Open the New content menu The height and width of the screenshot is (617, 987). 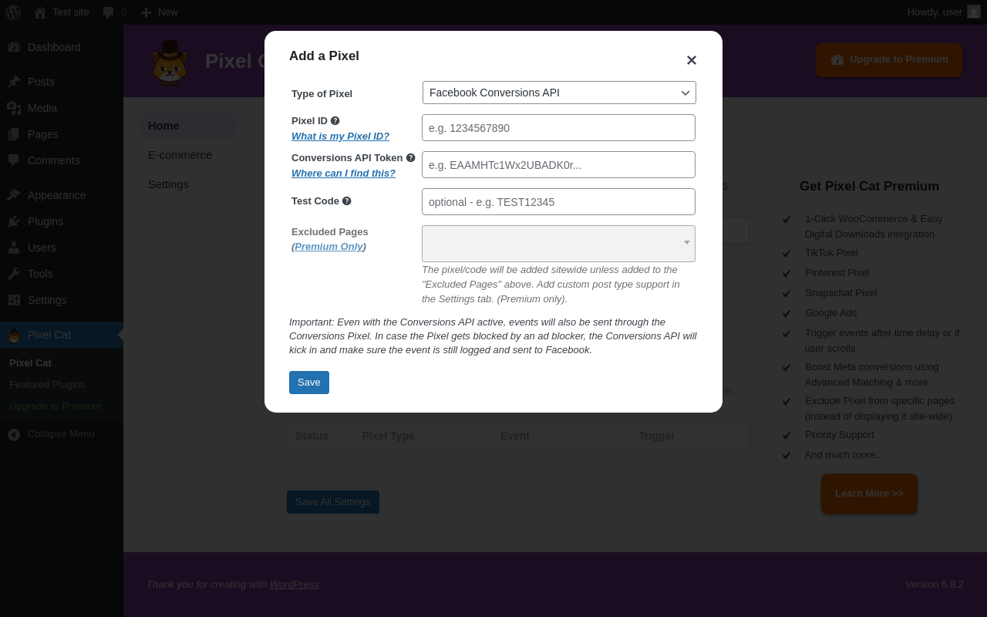[x=159, y=12]
